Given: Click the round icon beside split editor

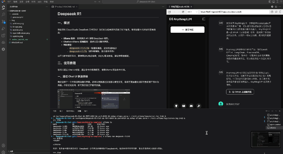Looking at the screenshot, I should (x=272, y=7).
